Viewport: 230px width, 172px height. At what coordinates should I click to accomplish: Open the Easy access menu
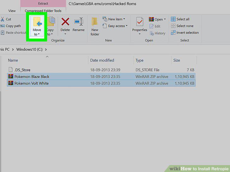click(115, 26)
